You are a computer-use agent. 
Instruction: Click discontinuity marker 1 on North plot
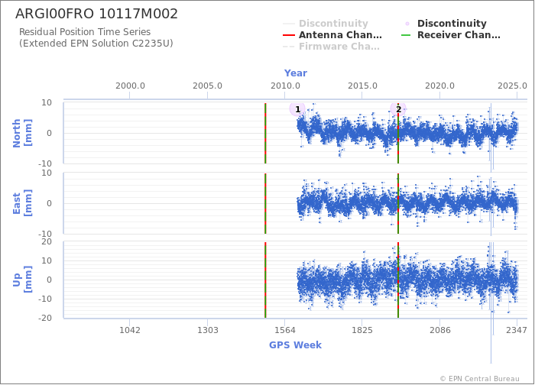coord(297,109)
